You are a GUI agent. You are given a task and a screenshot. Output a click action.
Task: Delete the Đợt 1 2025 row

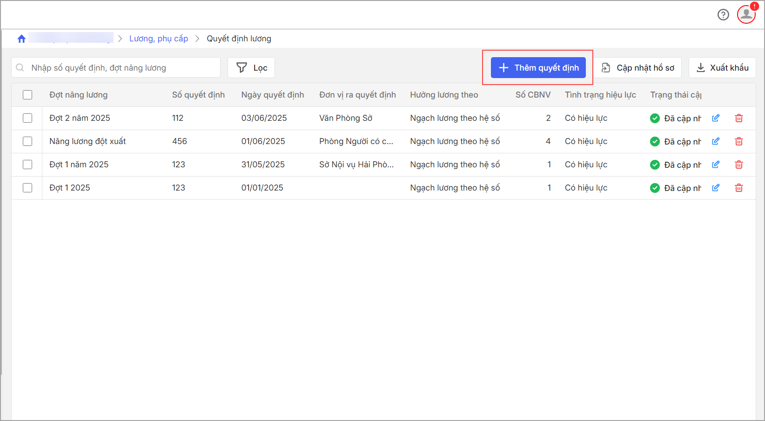coord(738,188)
